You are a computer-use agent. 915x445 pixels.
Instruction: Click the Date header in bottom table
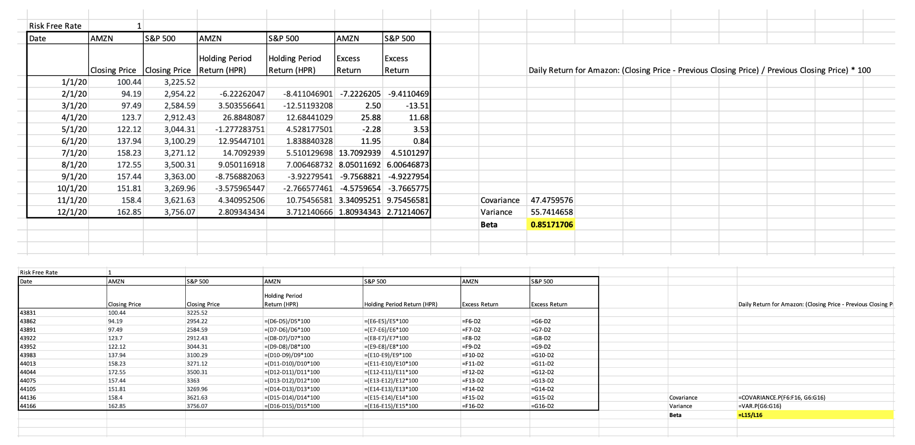coord(26,281)
